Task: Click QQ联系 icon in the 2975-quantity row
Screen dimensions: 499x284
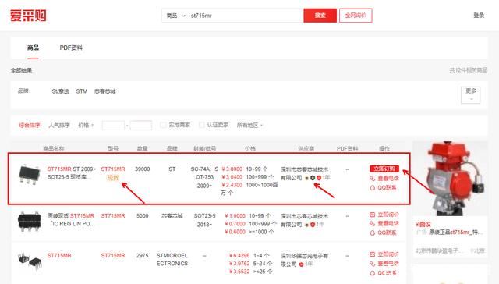Action: point(373,273)
